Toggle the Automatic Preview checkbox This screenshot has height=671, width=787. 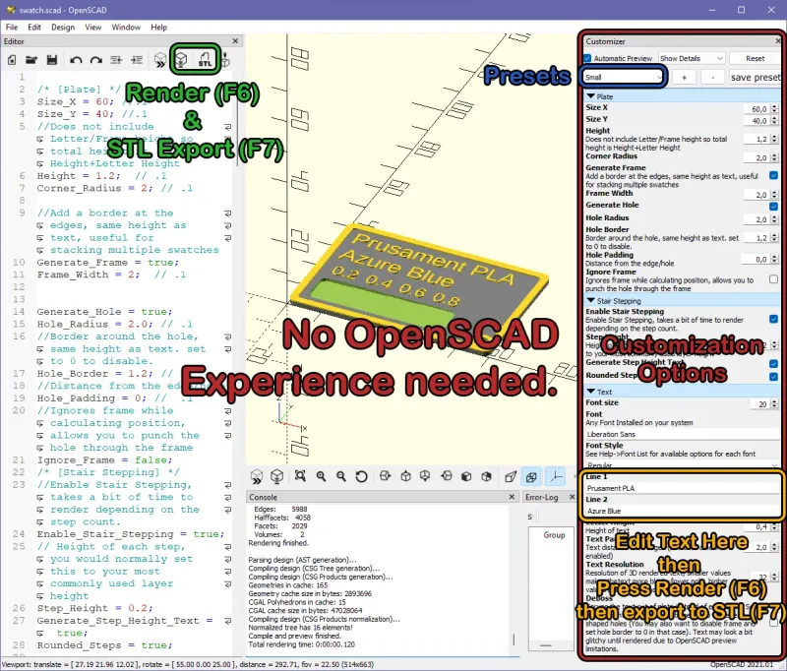click(x=587, y=58)
